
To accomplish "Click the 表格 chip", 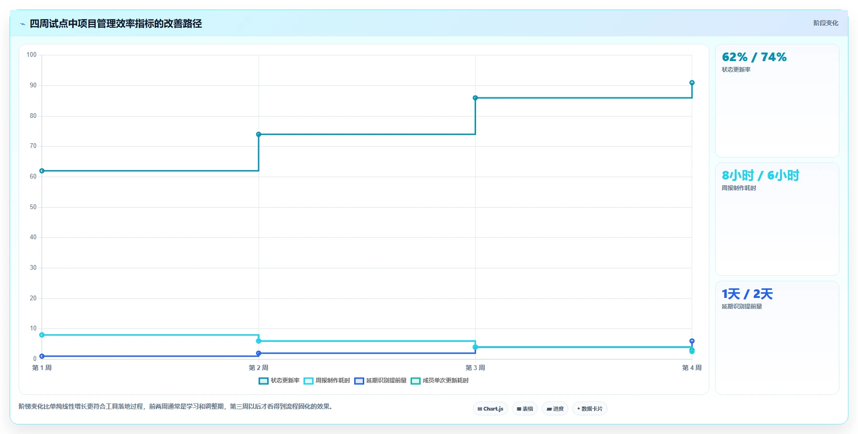I will pos(525,409).
